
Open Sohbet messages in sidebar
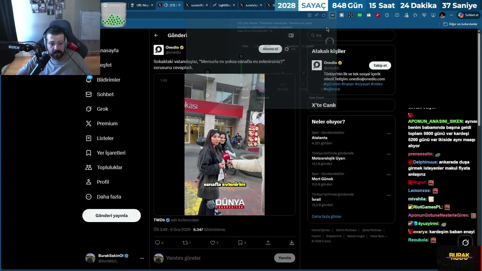(100, 94)
